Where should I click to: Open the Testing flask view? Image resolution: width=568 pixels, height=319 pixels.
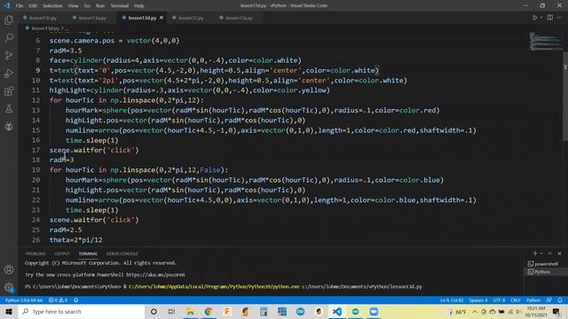tap(9, 108)
